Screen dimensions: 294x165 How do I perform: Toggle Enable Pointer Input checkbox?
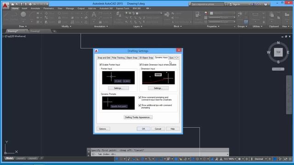tap(101, 65)
